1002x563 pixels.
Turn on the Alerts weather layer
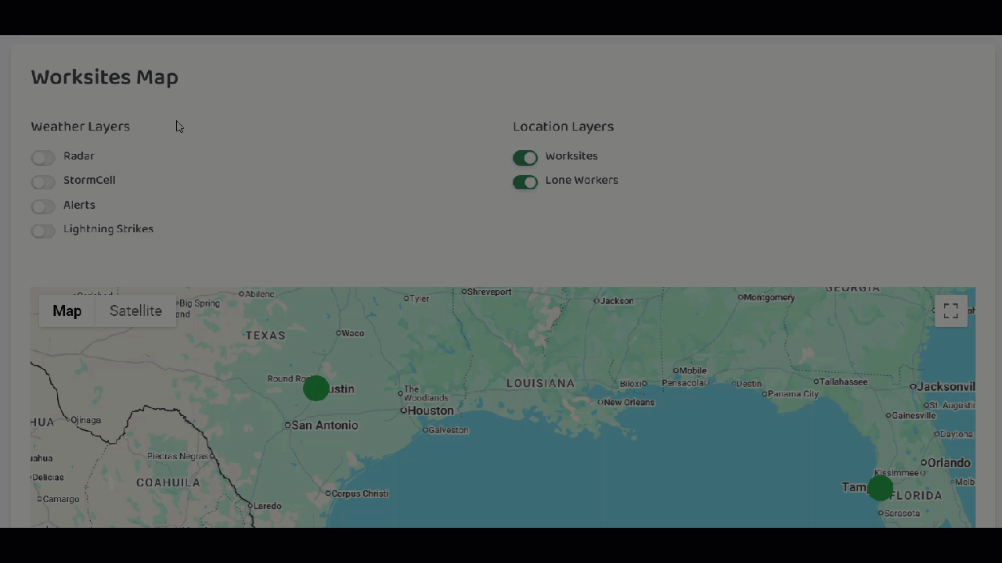[x=43, y=206]
